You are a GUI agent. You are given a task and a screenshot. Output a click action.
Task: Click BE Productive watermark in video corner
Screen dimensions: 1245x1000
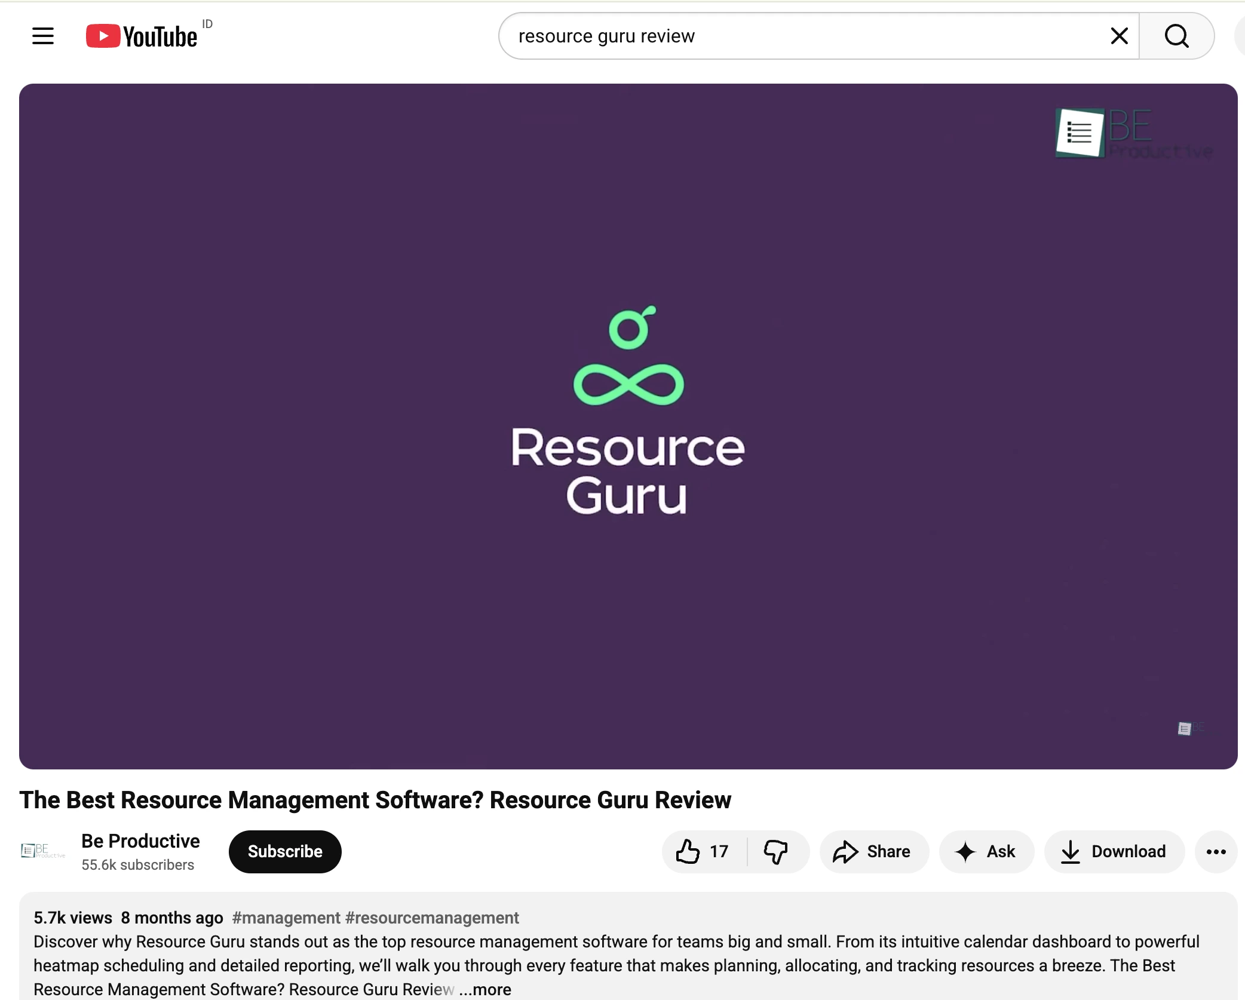tap(1133, 133)
